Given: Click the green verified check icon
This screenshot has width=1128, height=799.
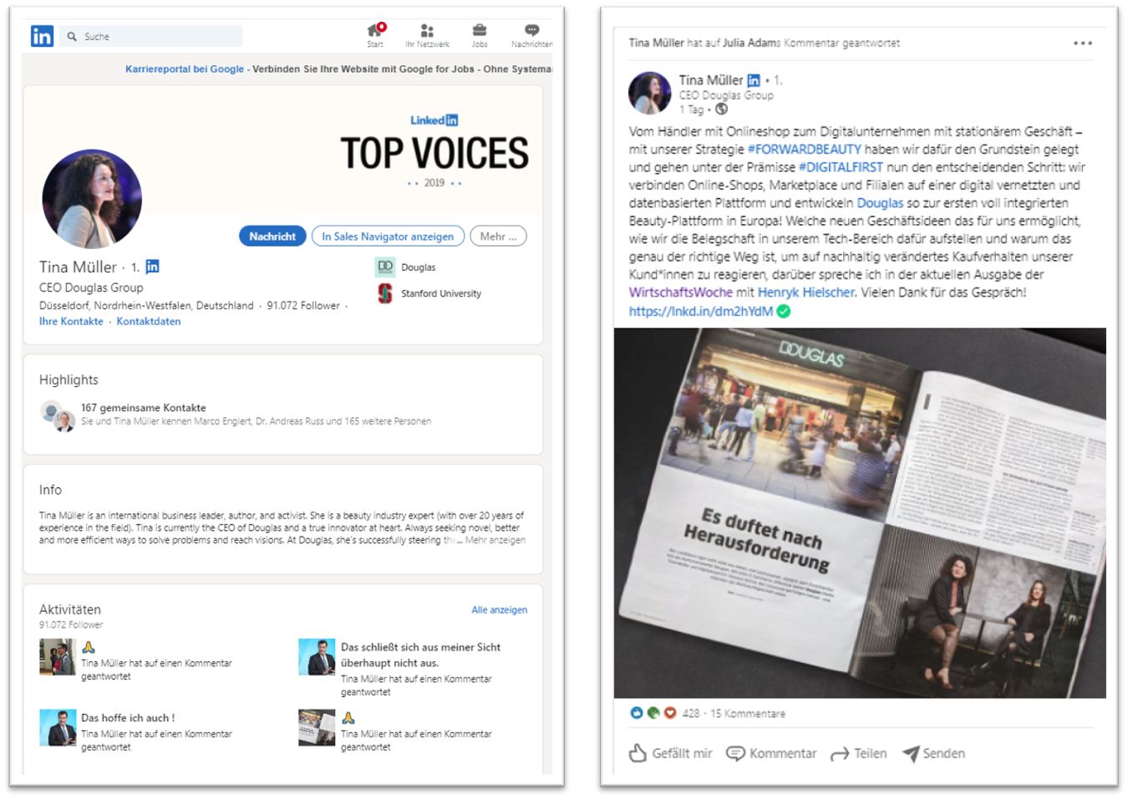Looking at the screenshot, I should 784,311.
